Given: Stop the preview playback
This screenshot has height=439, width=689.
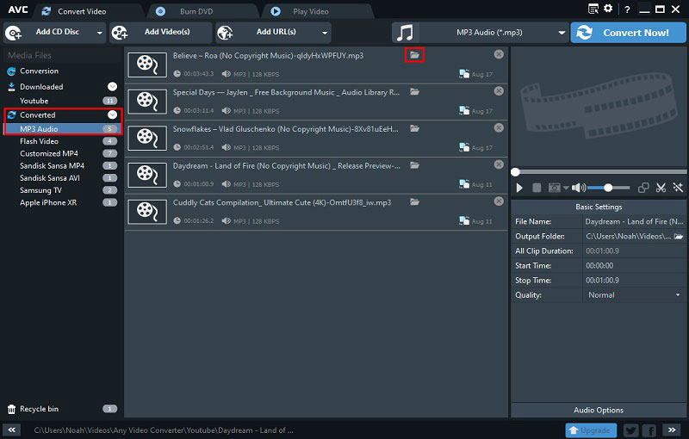Looking at the screenshot, I should (537, 188).
